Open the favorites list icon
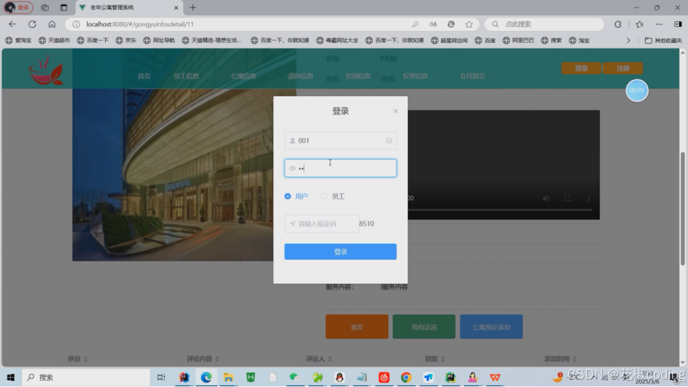 coord(639,24)
